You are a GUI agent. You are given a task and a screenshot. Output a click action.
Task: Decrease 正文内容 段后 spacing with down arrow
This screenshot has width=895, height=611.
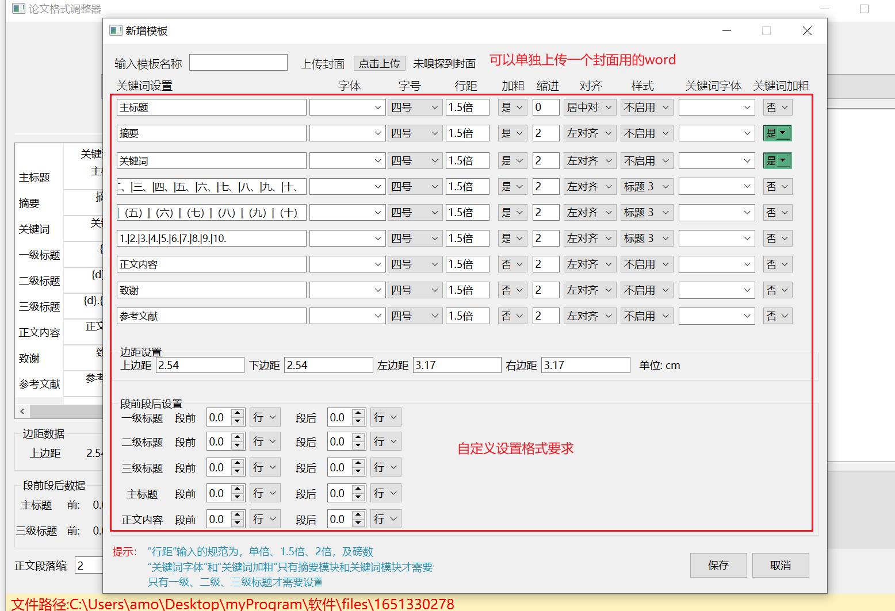[358, 524]
